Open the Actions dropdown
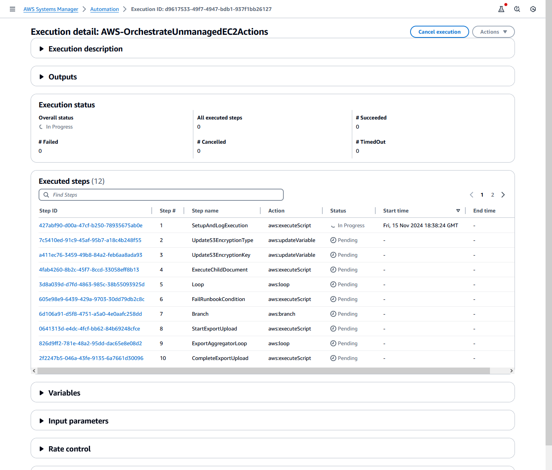 tap(493, 32)
